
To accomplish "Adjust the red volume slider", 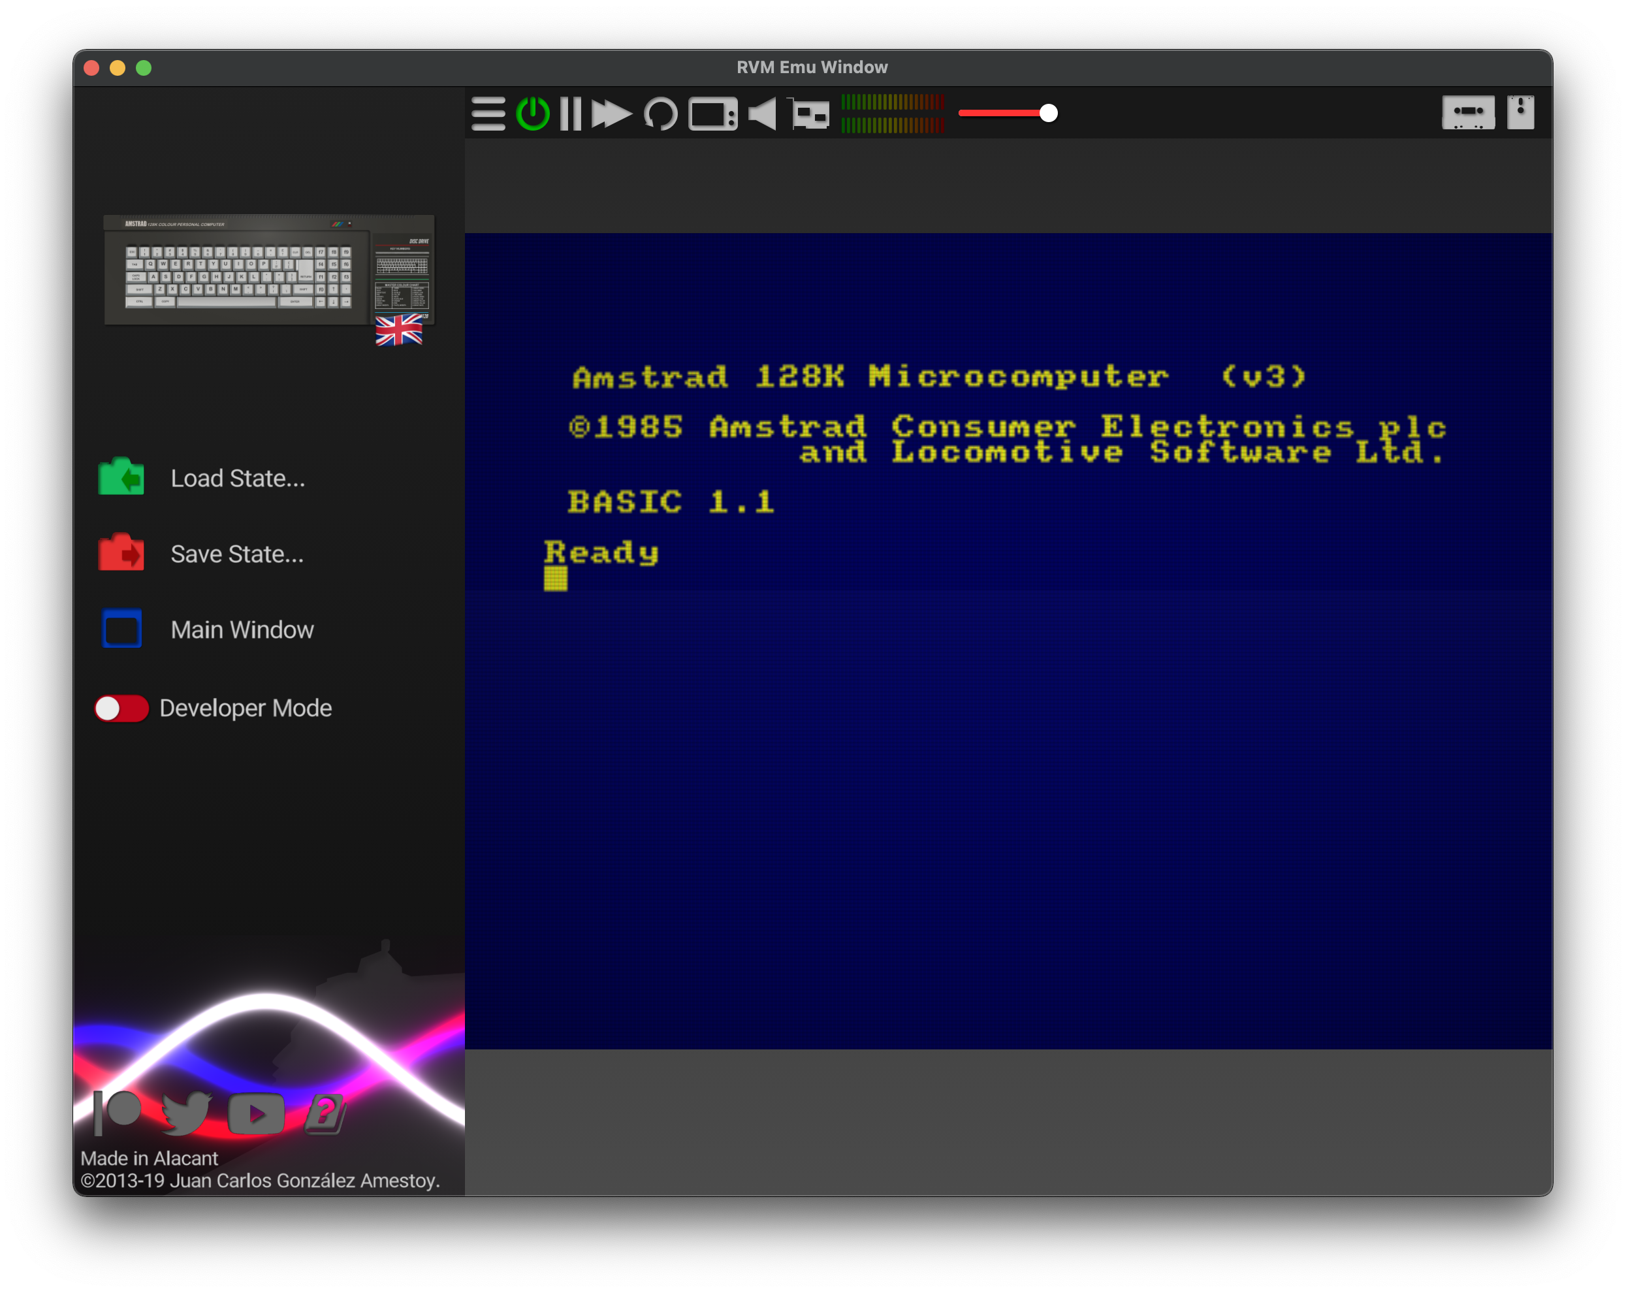I will pyautogui.click(x=1048, y=113).
